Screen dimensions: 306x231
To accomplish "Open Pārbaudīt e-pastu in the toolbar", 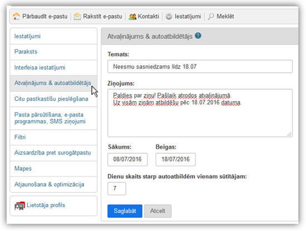I will point(45,16).
